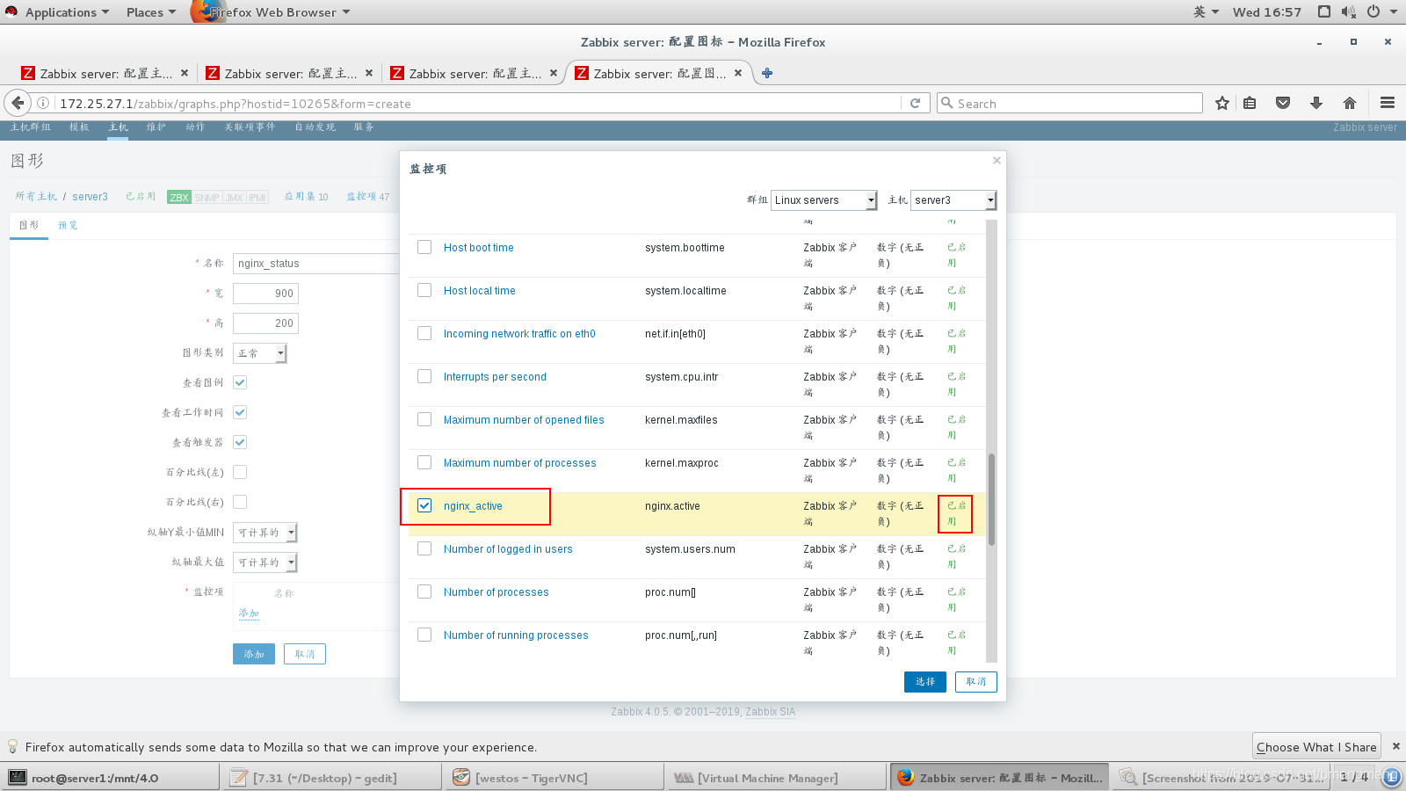The width and height of the screenshot is (1406, 791).
Task: Open the root@server1 terminal in taskbar
Action: tap(111, 778)
